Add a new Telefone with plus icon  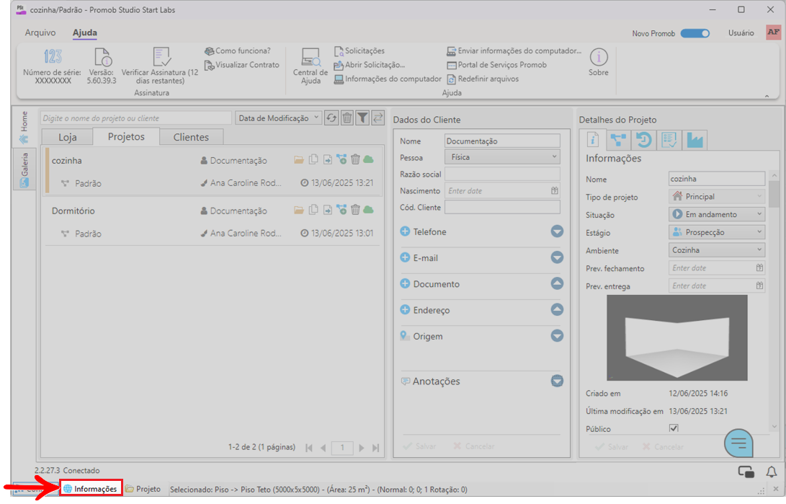(x=405, y=231)
